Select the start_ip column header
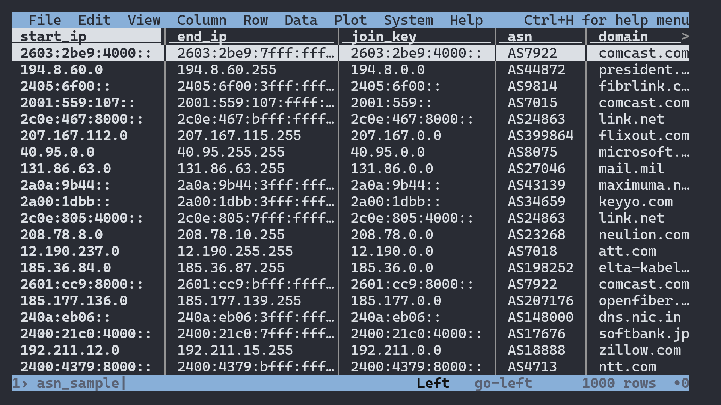The height and width of the screenshot is (405, 721). coord(53,36)
